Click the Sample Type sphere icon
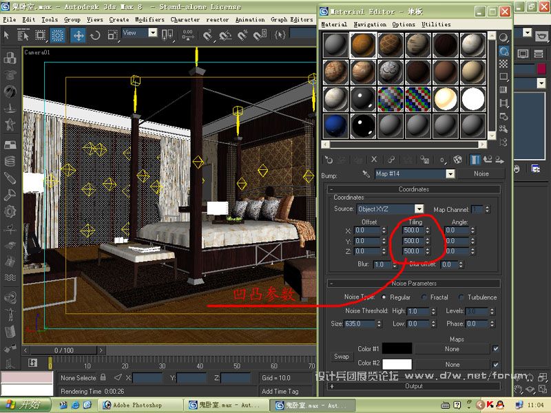551x413 pixels. tap(503, 38)
